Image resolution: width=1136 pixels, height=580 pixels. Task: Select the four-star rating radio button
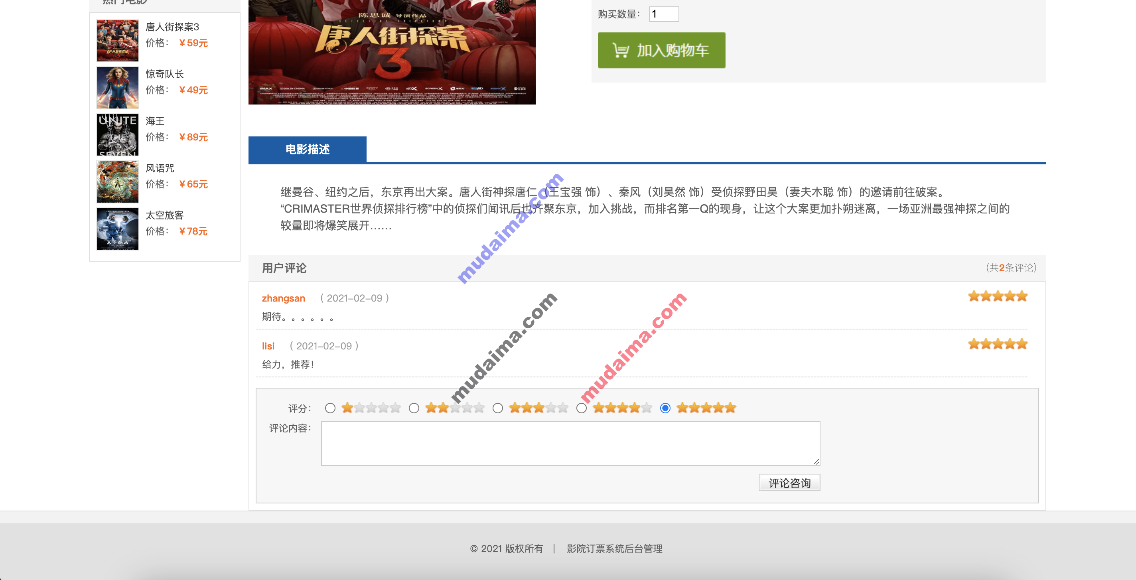(x=581, y=408)
